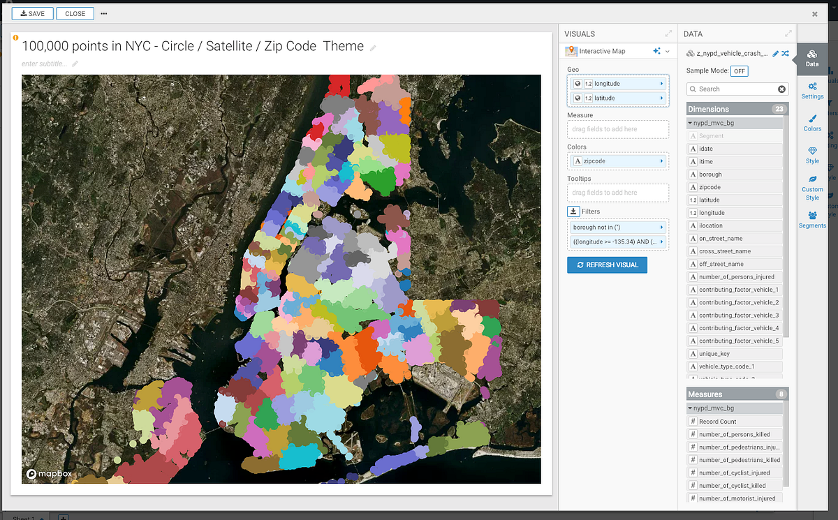Select the Record Count measure
Image resolution: width=838 pixels, height=520 pixels.
[735, 422]
